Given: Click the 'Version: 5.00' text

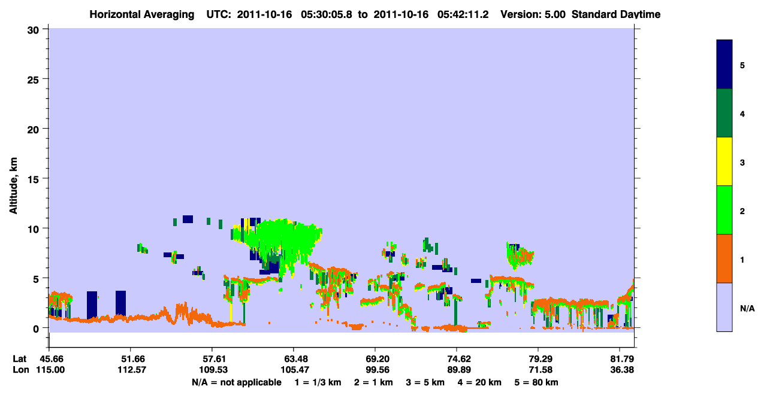Looking at the screenshot, I should click(x=535, y=14).
